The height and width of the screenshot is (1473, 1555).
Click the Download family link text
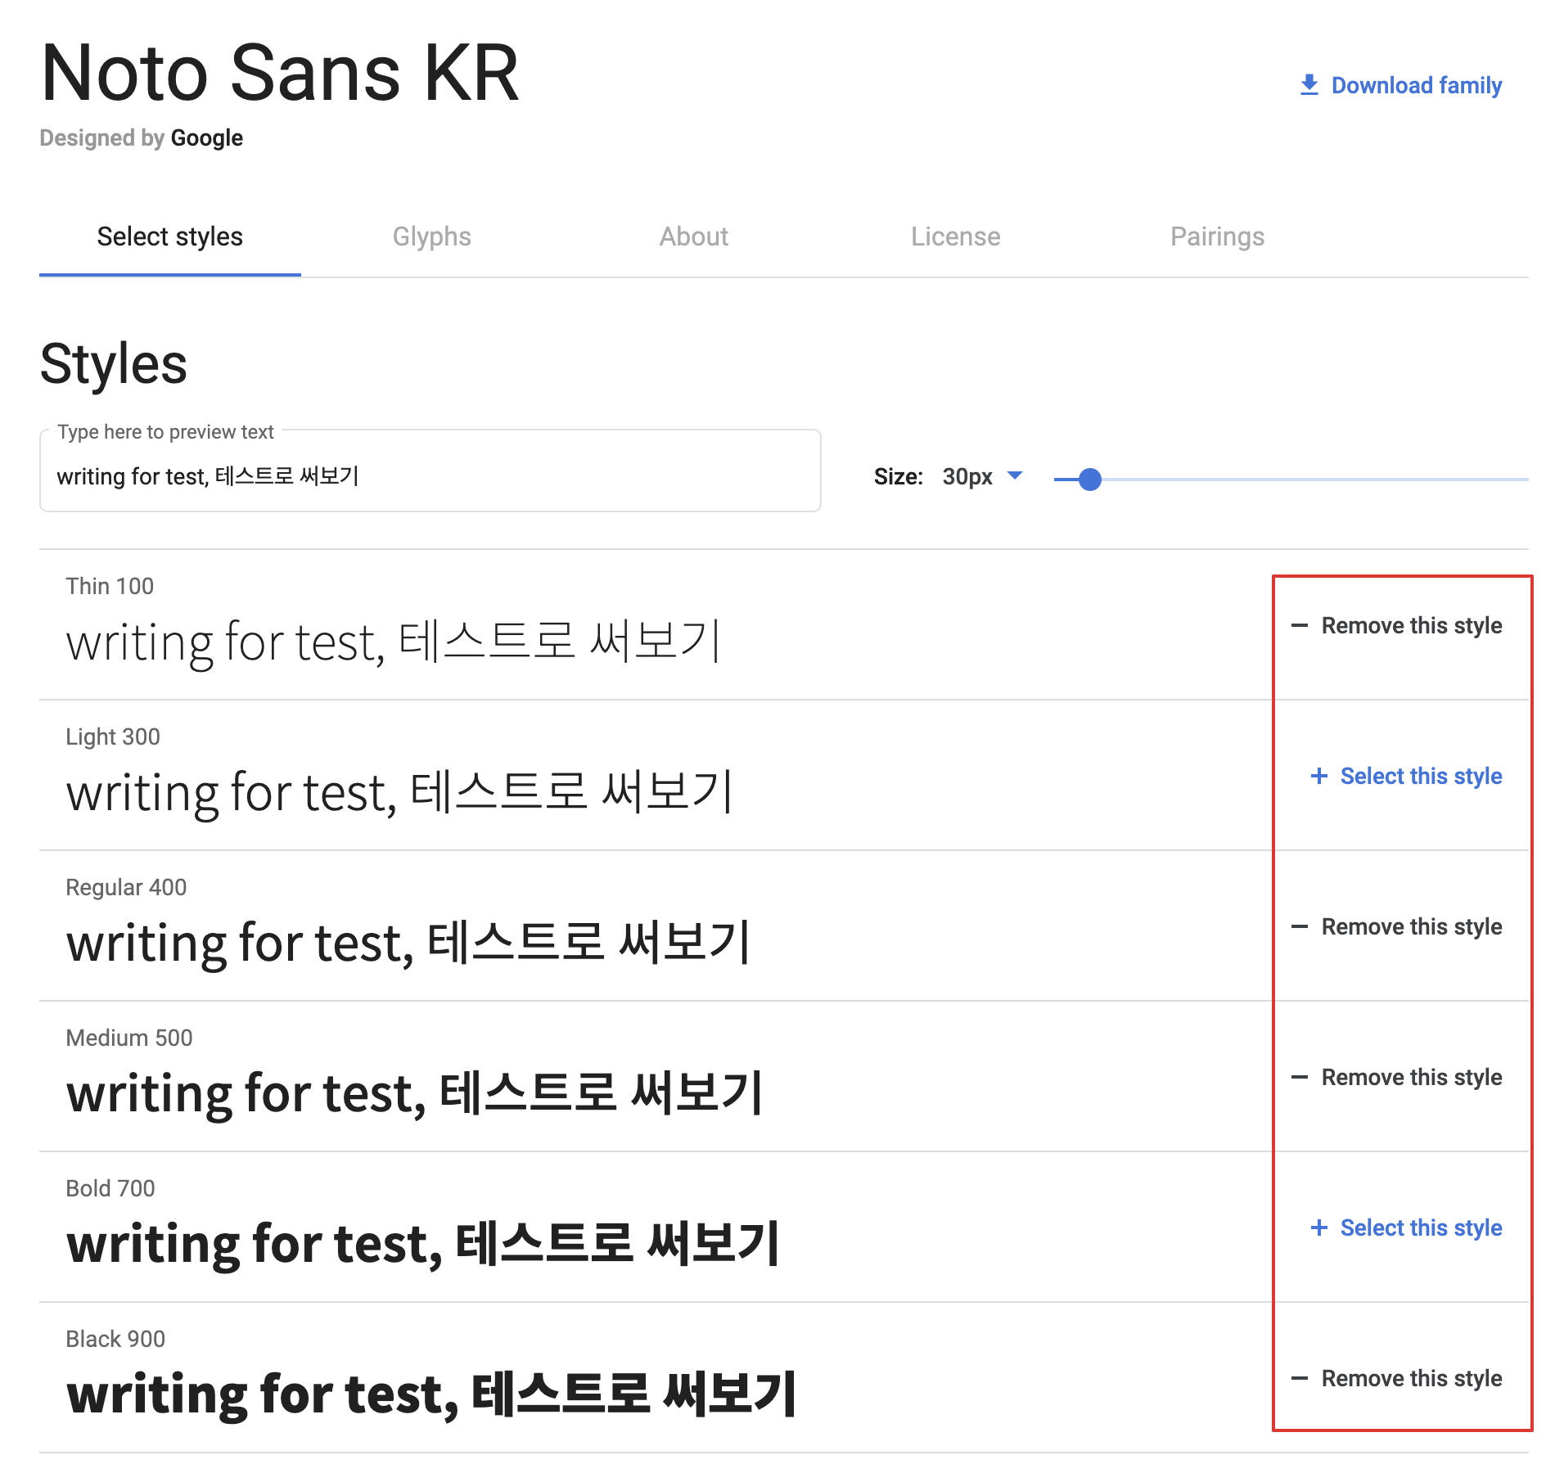click(x=1417, y=85)
